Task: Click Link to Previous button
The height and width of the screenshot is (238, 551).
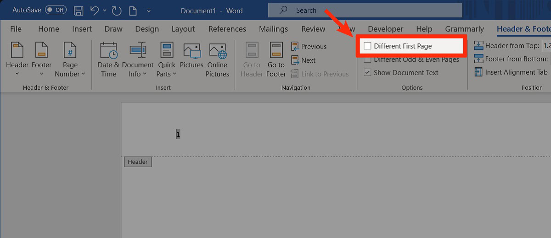Action: pyautogui.click(x=320, y=74)
